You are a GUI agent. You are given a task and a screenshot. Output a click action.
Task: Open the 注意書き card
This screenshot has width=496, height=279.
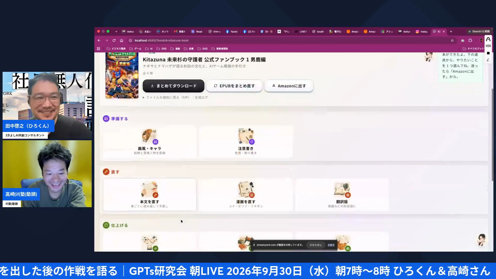coord(246,142)
